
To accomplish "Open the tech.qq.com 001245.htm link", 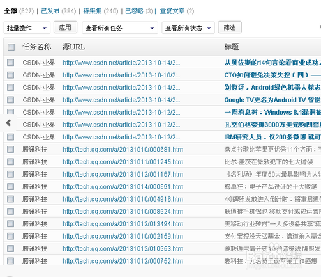I will [x=123, y=162].
